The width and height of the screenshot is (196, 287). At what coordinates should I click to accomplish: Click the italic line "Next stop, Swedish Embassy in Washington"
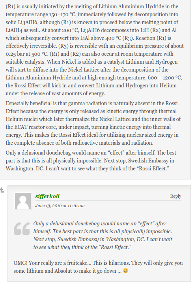[x=103, y=239]
